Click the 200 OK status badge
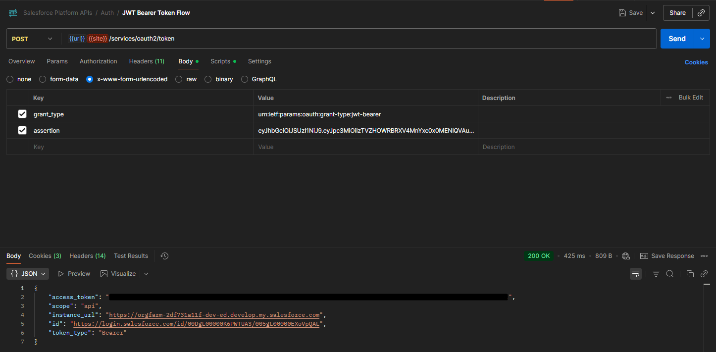The image size is (716, 352). pos(539,256)
